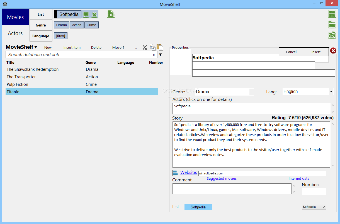
Task: Cut the selected item with the scissors icon
Action: [145, 47]
